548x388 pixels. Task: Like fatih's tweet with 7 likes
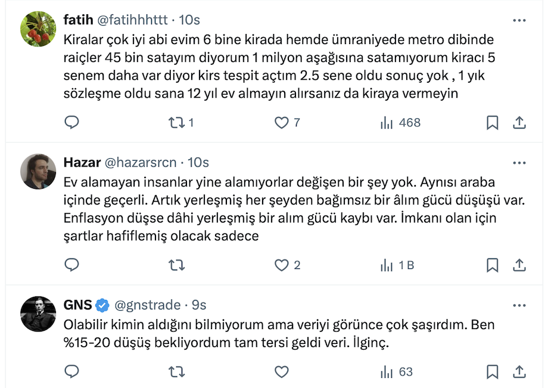point(281,123)
